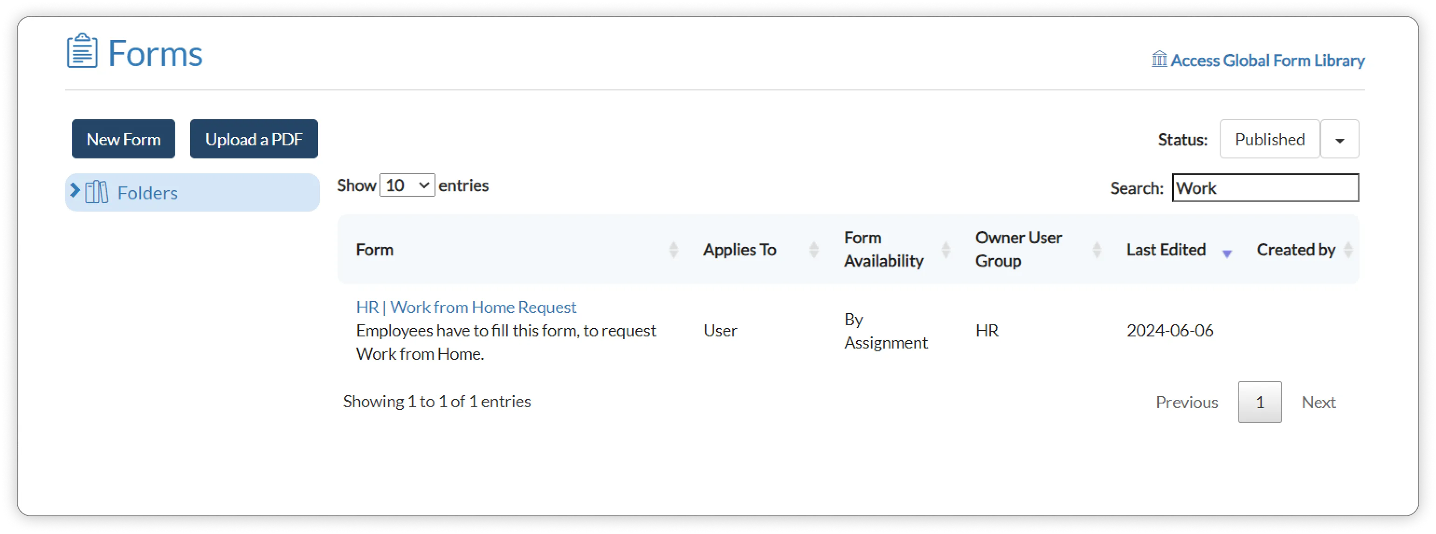Open the Status caret dropdown

click(1339, 139)
